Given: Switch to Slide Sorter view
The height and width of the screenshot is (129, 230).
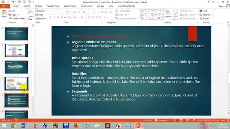Looking at the screenshot, I should click(x=181, y=120).
